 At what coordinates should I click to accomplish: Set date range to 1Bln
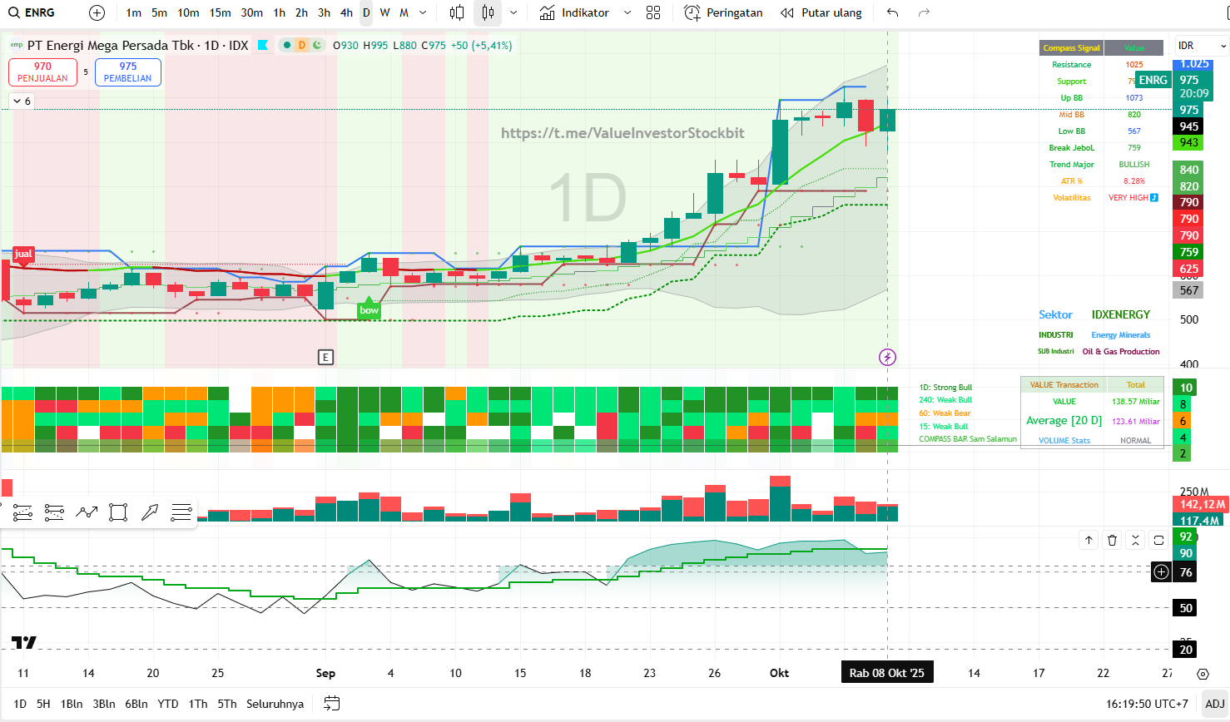pos(72,704)
